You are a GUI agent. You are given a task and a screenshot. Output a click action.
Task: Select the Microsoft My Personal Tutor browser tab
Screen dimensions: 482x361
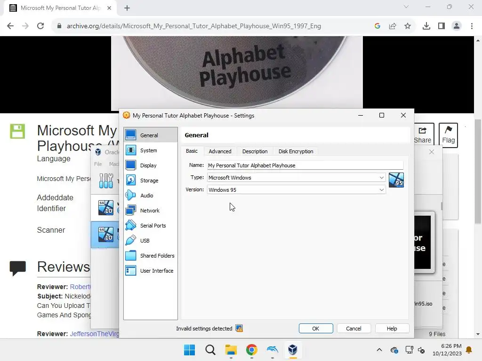(x=61, y=8)
